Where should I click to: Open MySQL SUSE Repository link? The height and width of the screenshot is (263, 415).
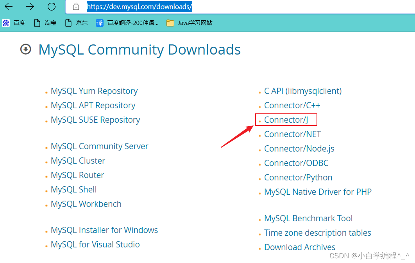(x=95, y=120)
